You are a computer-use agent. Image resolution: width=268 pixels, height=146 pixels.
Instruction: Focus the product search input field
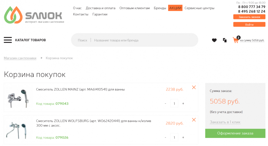click(x=145, y=40)
